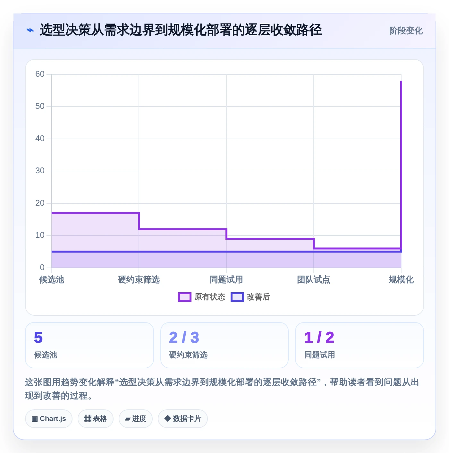This screenshot has width=449, height=453.
Task: Open the 硬约束筛选 card showing 2 / 3
Action: coord(224,345)
